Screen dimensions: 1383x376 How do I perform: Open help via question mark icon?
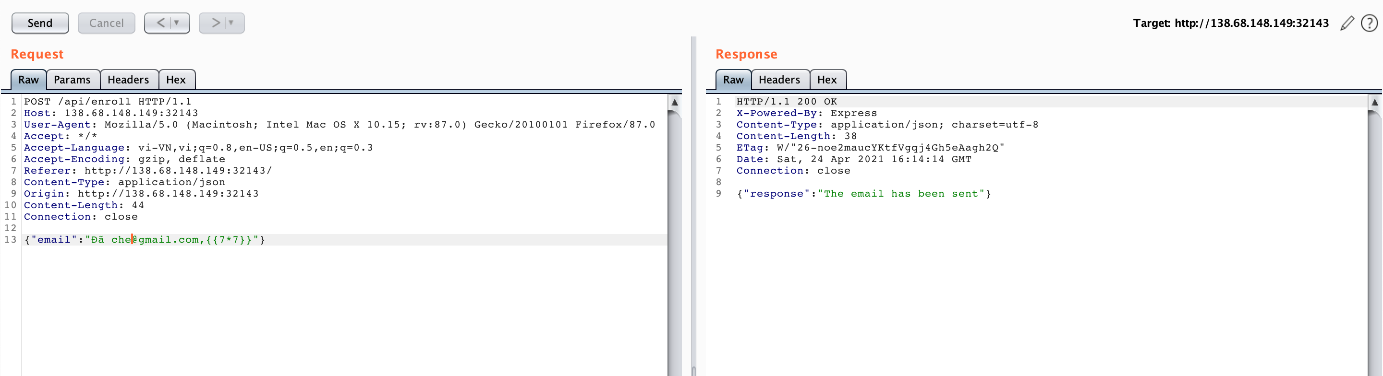point(1369,23)
